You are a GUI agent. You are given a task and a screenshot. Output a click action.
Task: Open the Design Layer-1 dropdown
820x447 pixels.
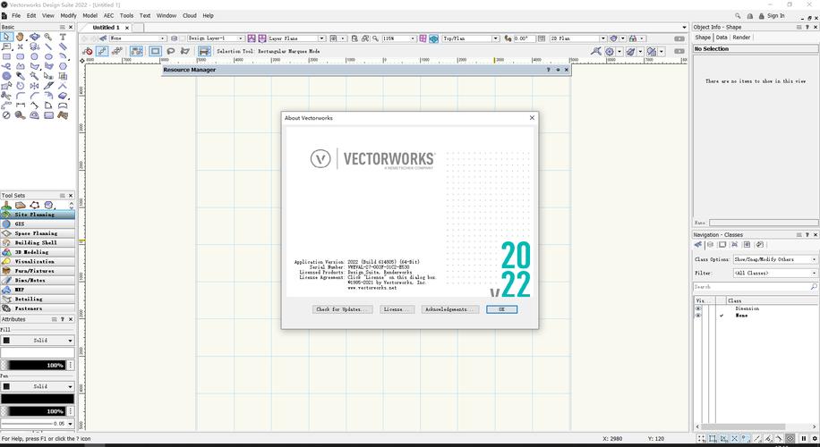pos(216,38)
